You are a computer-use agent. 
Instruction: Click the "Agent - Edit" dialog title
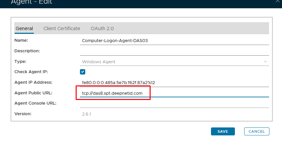[32, 2]
